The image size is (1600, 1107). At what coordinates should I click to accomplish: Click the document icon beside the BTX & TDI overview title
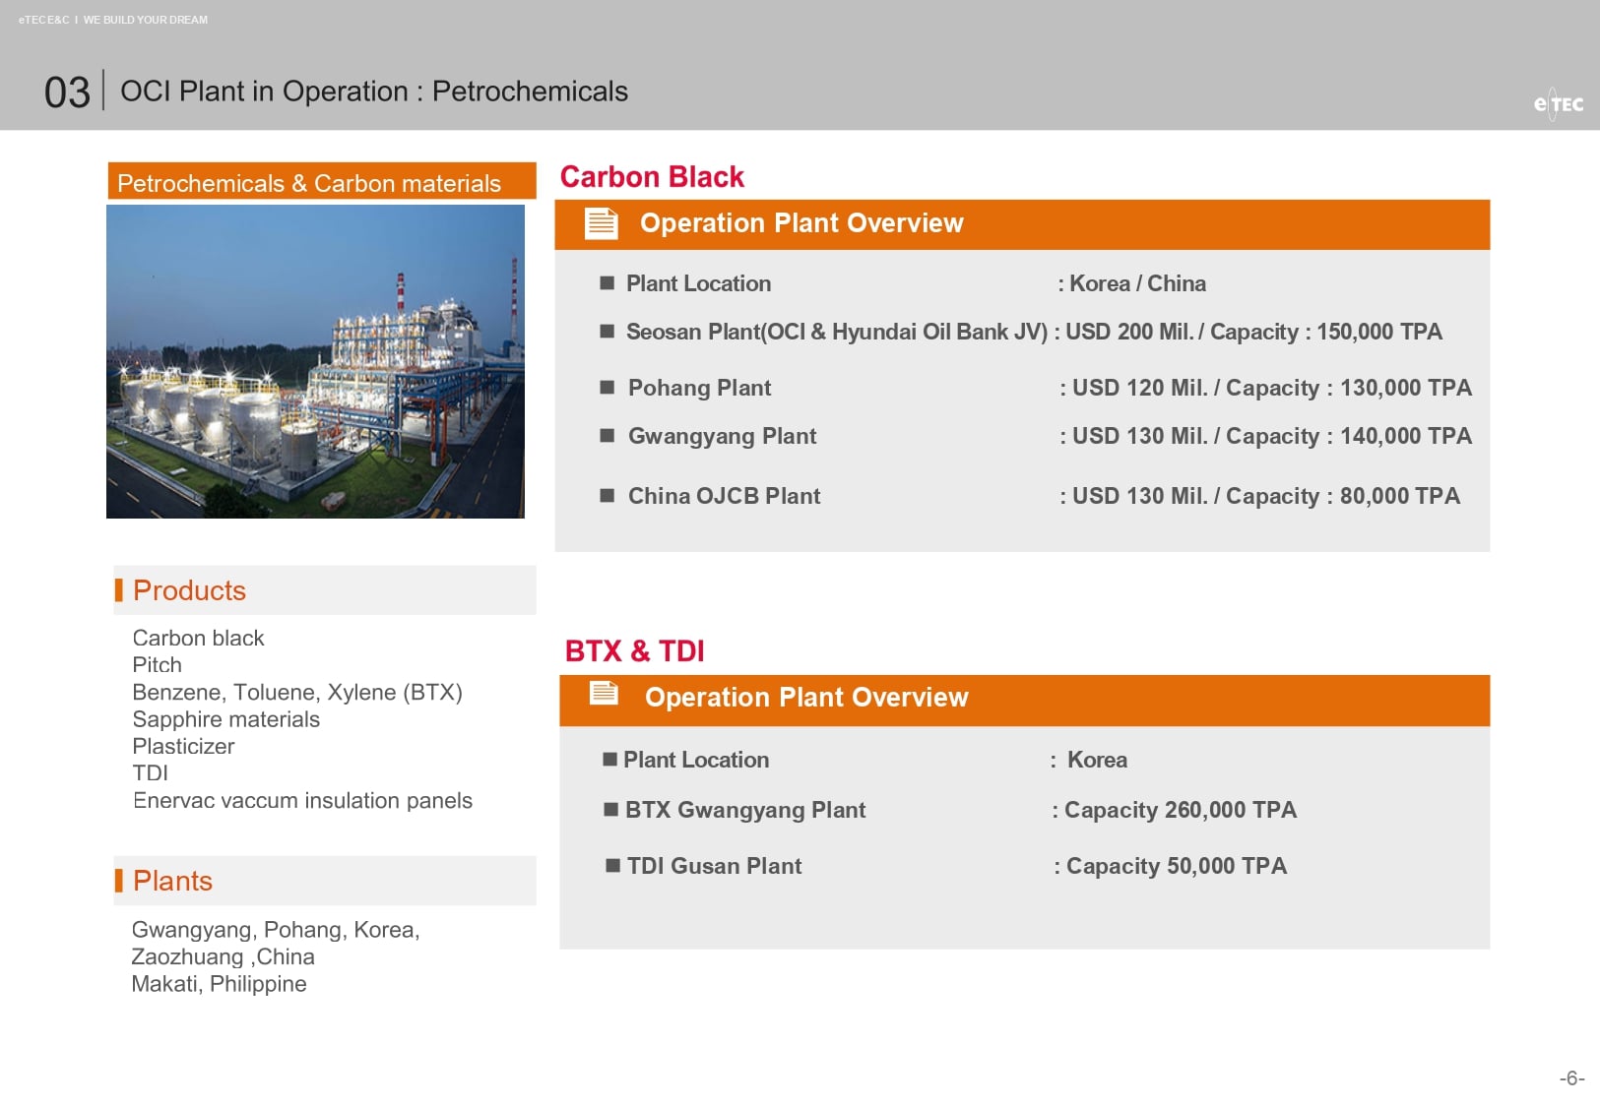[604, 694]
